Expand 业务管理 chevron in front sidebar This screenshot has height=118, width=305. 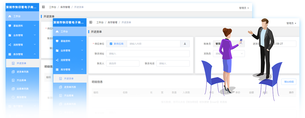click(82, 50)
